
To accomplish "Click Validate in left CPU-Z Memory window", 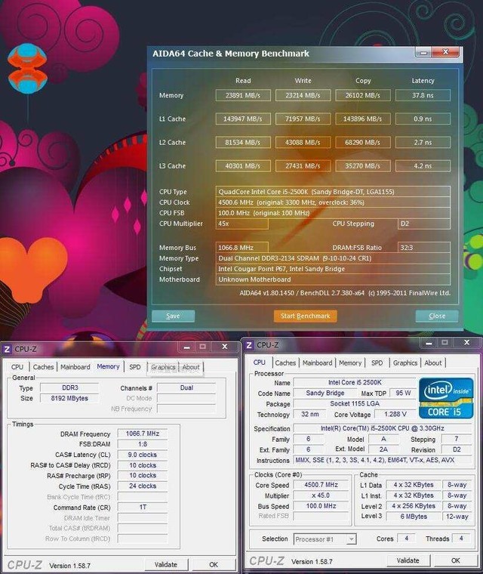I will click(x=166, y=564).
